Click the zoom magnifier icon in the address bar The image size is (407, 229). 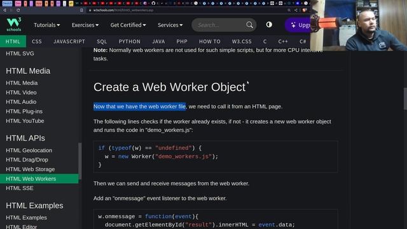pos(289,10)
